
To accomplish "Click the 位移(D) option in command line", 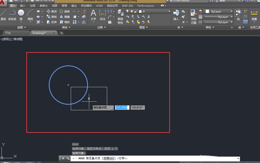I will [x=109, y=158].
